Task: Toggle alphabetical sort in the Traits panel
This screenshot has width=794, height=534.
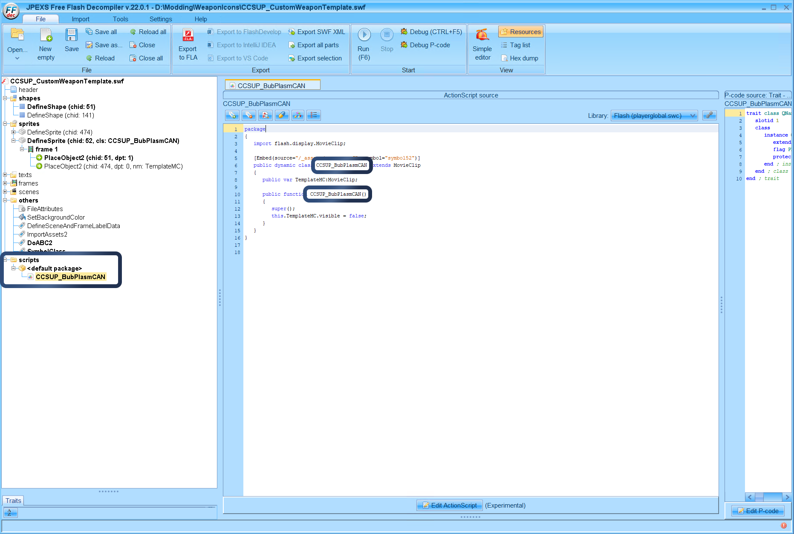Action: point(10,512)
